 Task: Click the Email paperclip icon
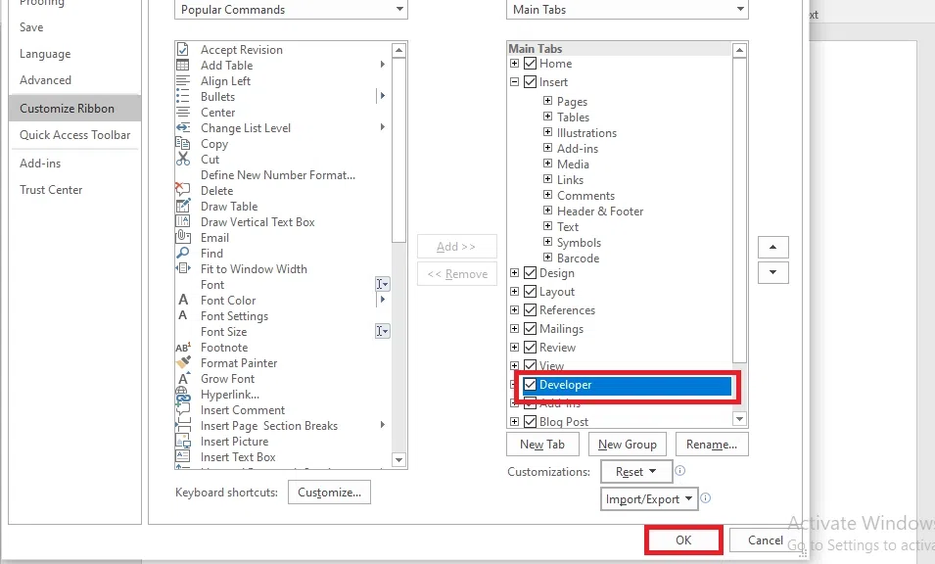(x=182, y=237)
